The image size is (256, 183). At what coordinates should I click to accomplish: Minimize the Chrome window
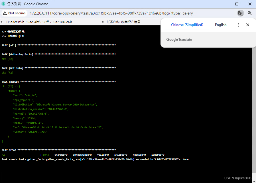pos(224,4)
